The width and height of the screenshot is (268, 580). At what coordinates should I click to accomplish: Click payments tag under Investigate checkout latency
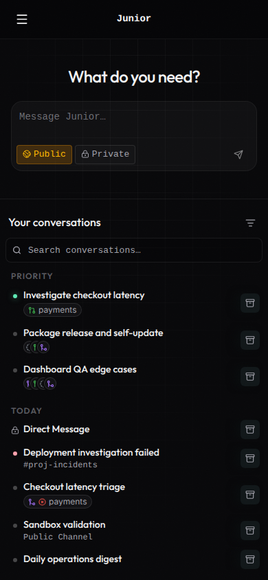(x=52, y=310)
